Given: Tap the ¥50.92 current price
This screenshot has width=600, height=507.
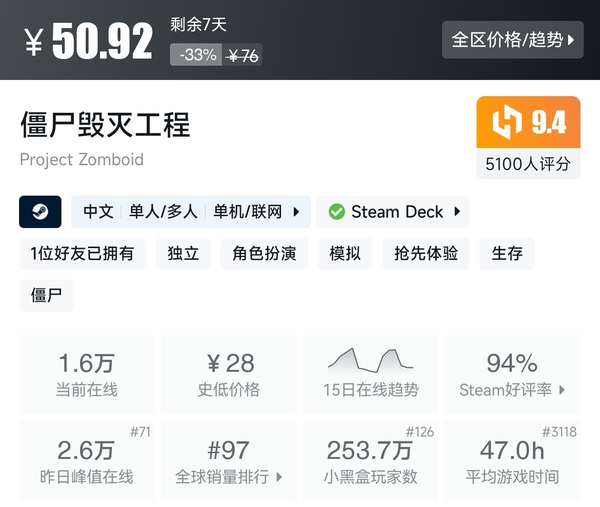Looking at the screenshot, I should [x=89, y=41].
